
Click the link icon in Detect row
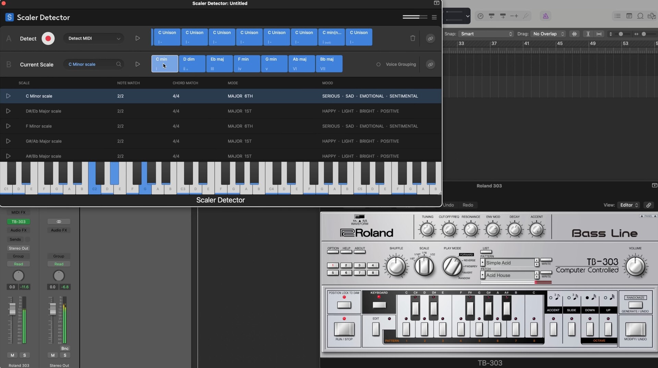(x=430, y=39)
